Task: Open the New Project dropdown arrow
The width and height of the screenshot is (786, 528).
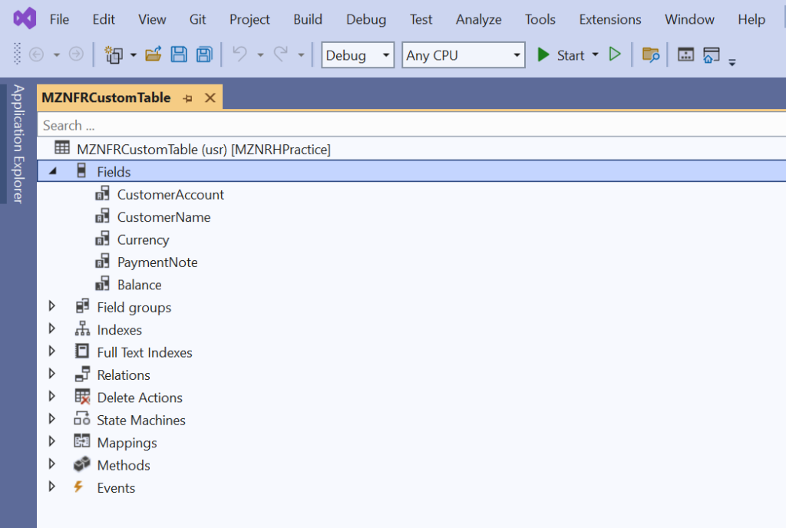Action: point(134,55)
